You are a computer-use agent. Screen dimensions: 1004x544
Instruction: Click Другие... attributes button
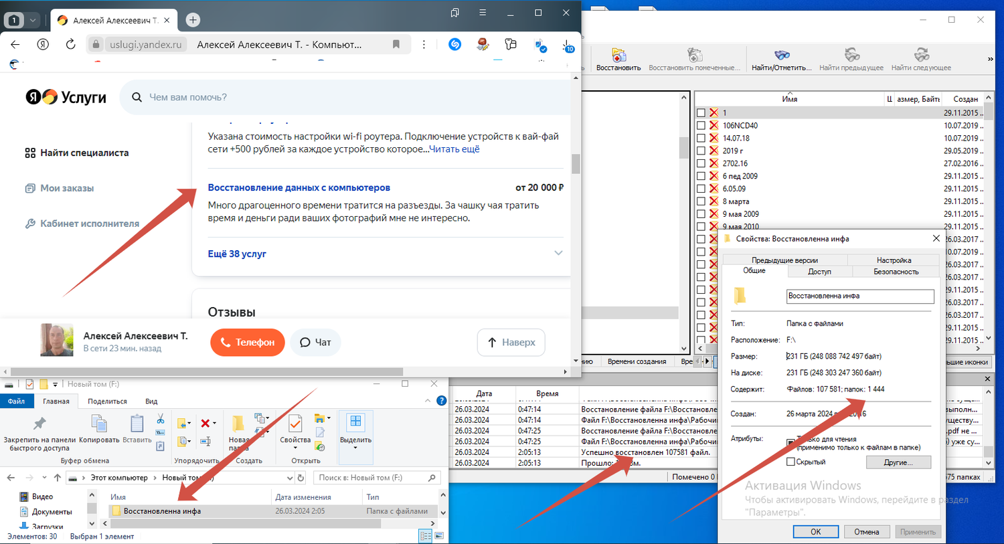(898, 462)
